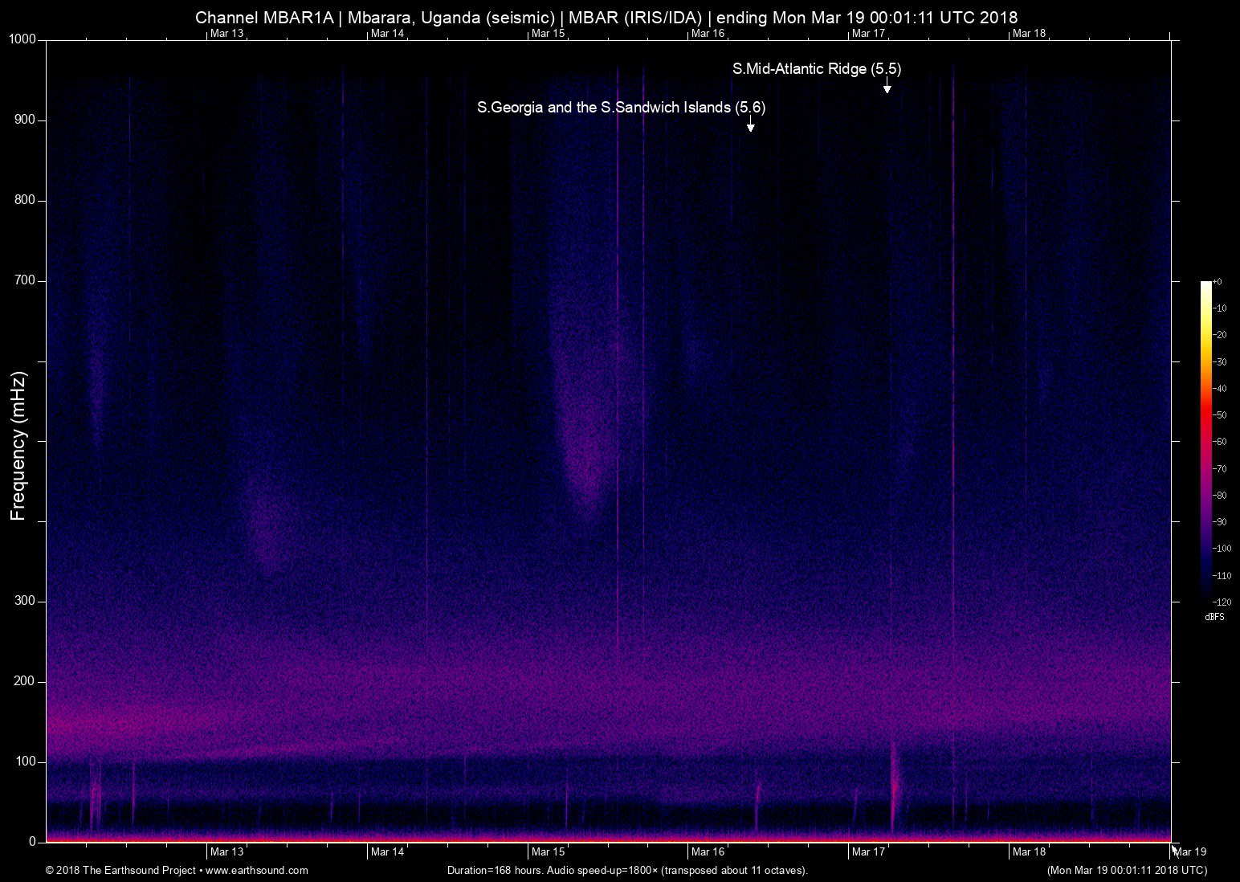Select the Mar 15 date on bottom axis
Image resolution: width=1240 pixels, height=882 pixels.
(x=548, y=851)
